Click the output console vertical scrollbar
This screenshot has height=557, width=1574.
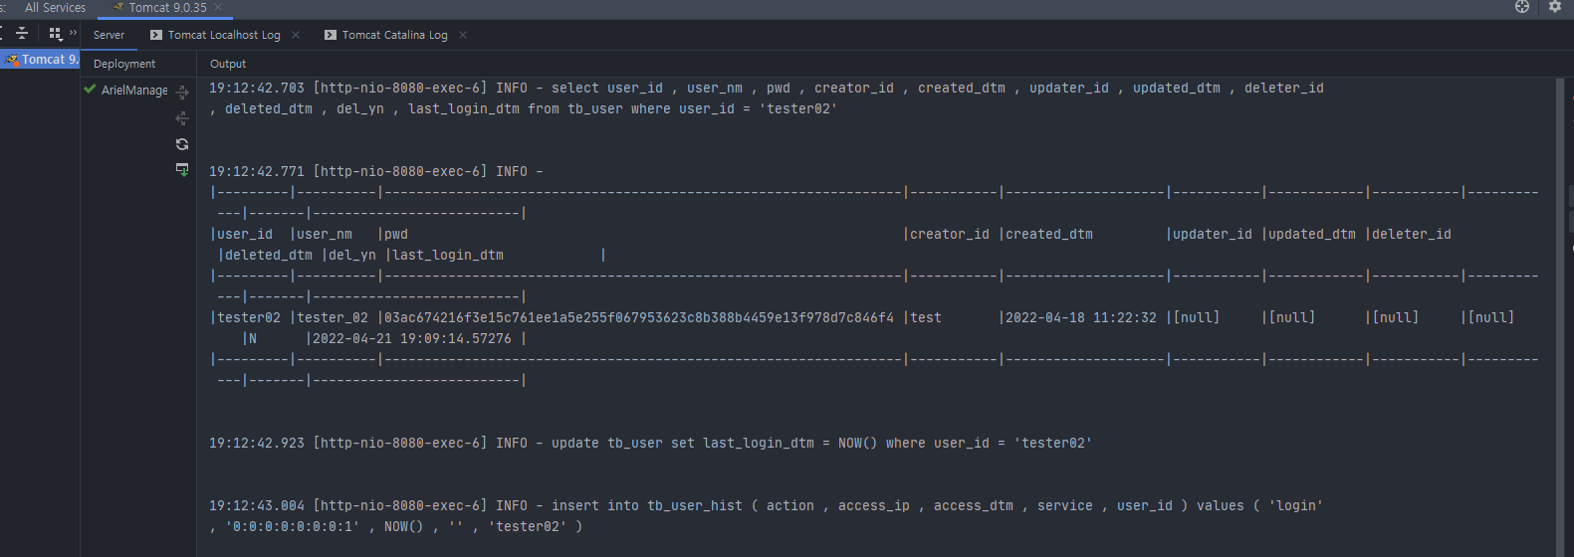(1560, 317)
